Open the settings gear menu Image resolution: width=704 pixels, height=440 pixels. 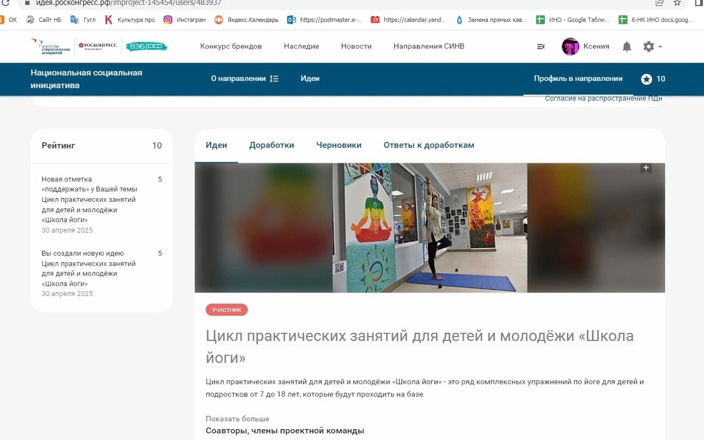649,47
